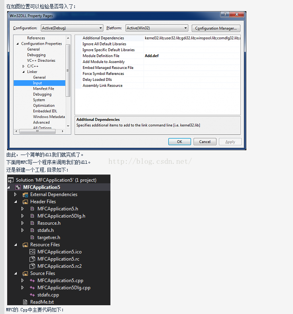This screenshot has height=314, width=293.
Task: Expand the C/C++ tree node
Action: 24,66
